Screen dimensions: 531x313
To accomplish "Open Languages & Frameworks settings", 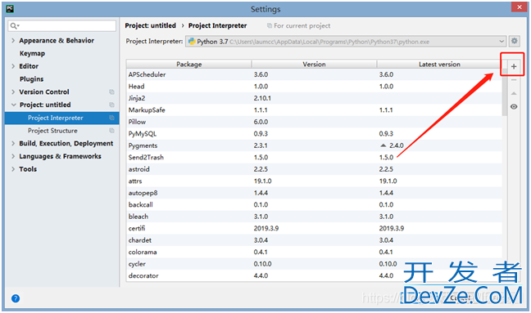I will click(x=60, y=156).
